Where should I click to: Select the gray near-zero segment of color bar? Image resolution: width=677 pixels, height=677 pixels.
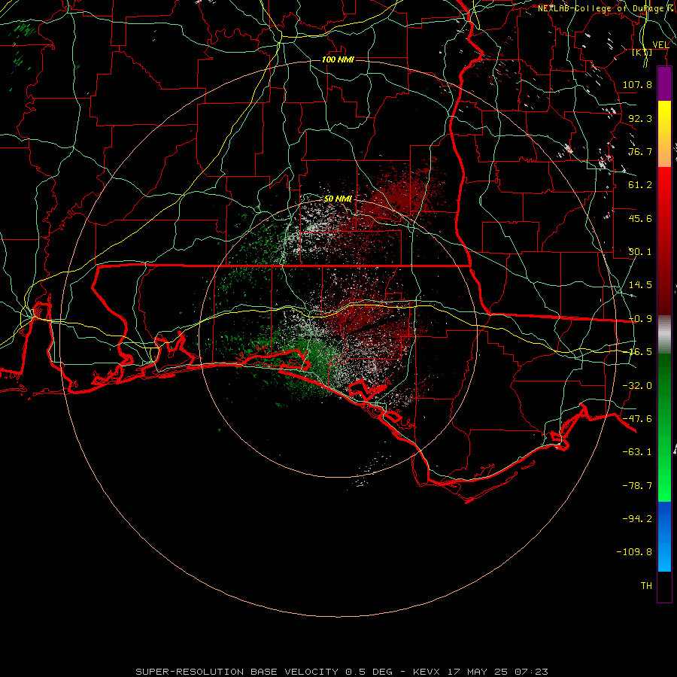pos(664,335)
